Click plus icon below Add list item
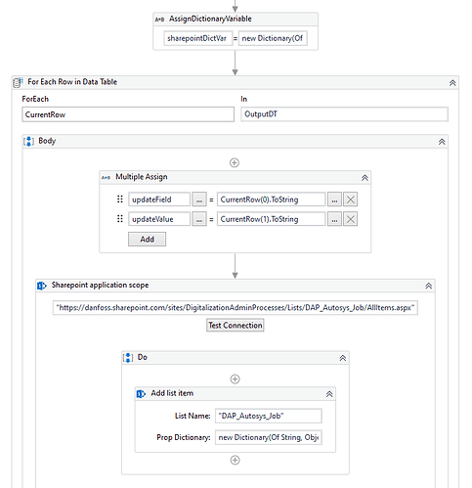This screenshot has height=488, width=472. (x=236, y=460)
